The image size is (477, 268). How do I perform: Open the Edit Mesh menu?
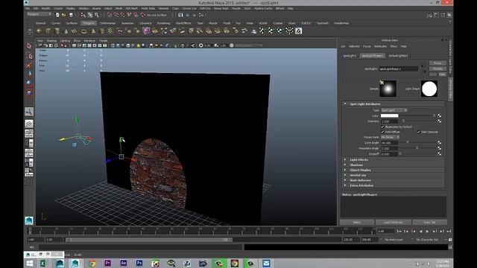point(132,8)
